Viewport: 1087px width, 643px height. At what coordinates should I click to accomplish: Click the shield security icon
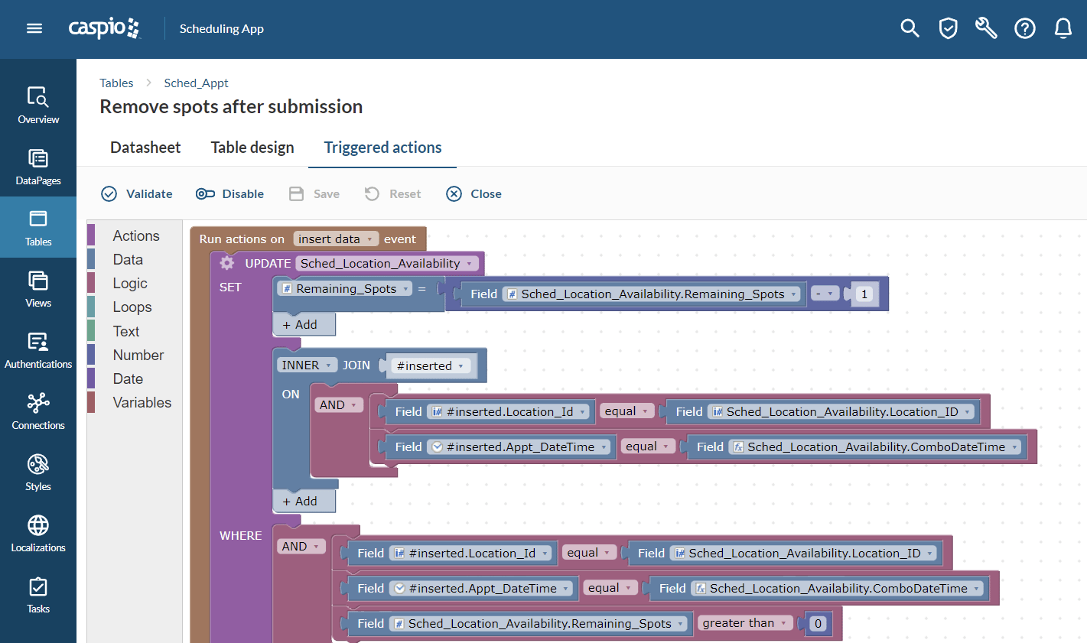(948, 28)
